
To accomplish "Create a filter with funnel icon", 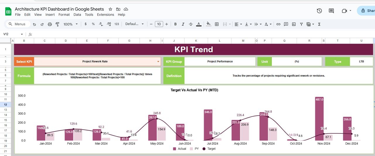I will pyautogui.click(x=301, y=24).
